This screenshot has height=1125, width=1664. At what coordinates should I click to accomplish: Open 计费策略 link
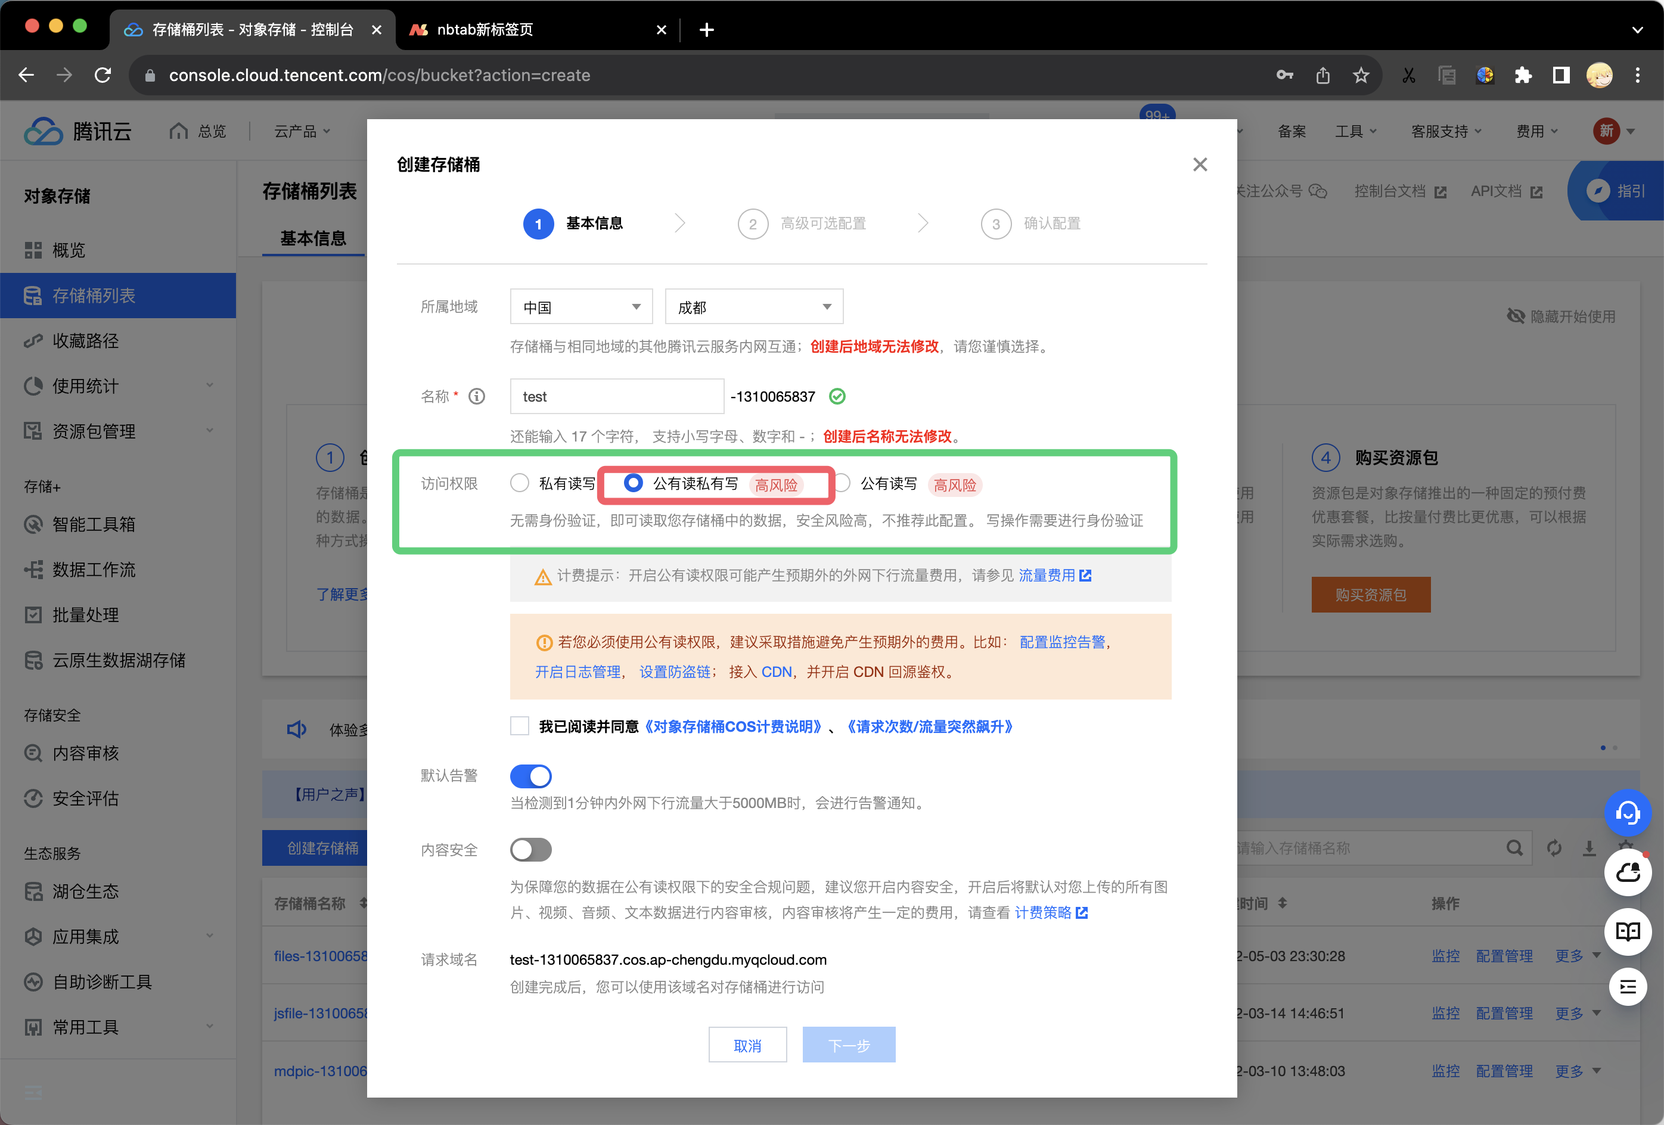tap(1051, 912)
